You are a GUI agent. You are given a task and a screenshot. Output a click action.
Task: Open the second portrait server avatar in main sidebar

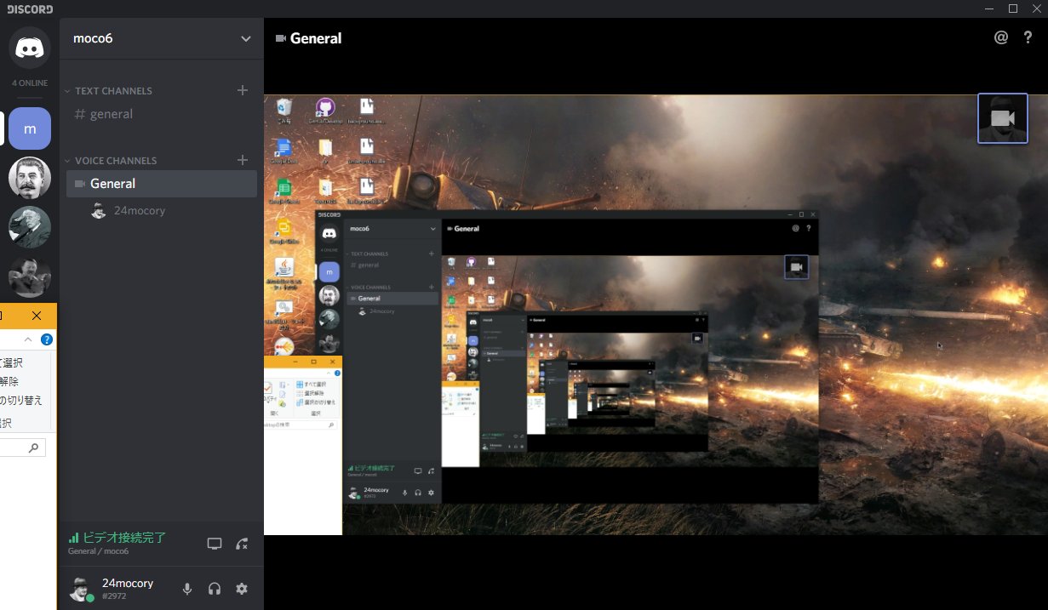30,227
